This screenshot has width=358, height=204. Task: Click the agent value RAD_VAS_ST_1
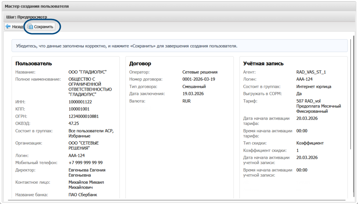click(x=311, y=72)
